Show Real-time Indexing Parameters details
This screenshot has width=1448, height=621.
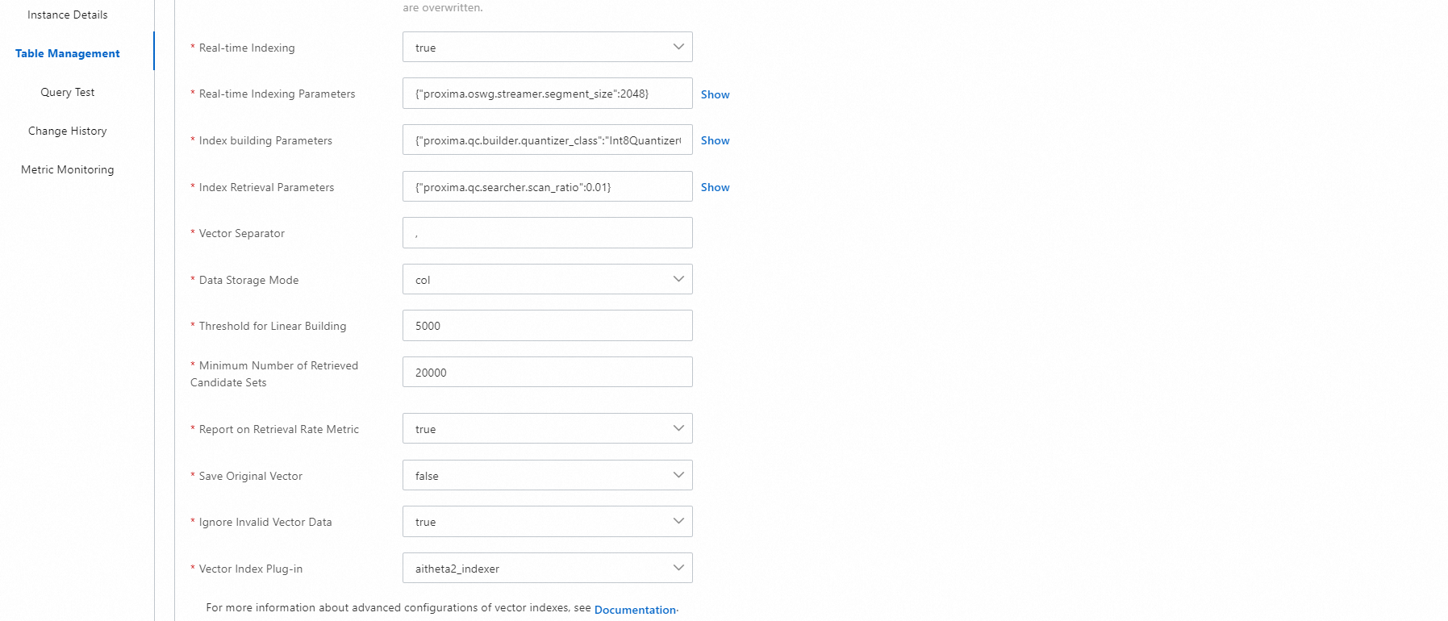[x=715, y=94]
